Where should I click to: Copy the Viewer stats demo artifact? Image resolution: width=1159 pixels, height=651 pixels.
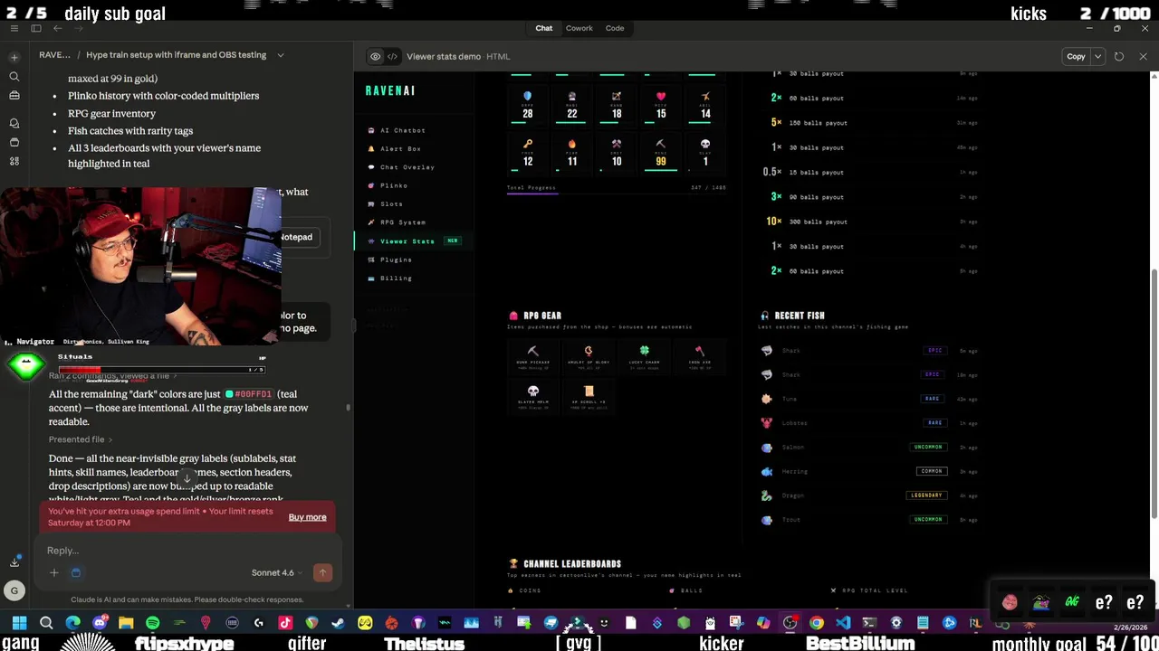pyautogui.click(x=1076, y=56)
